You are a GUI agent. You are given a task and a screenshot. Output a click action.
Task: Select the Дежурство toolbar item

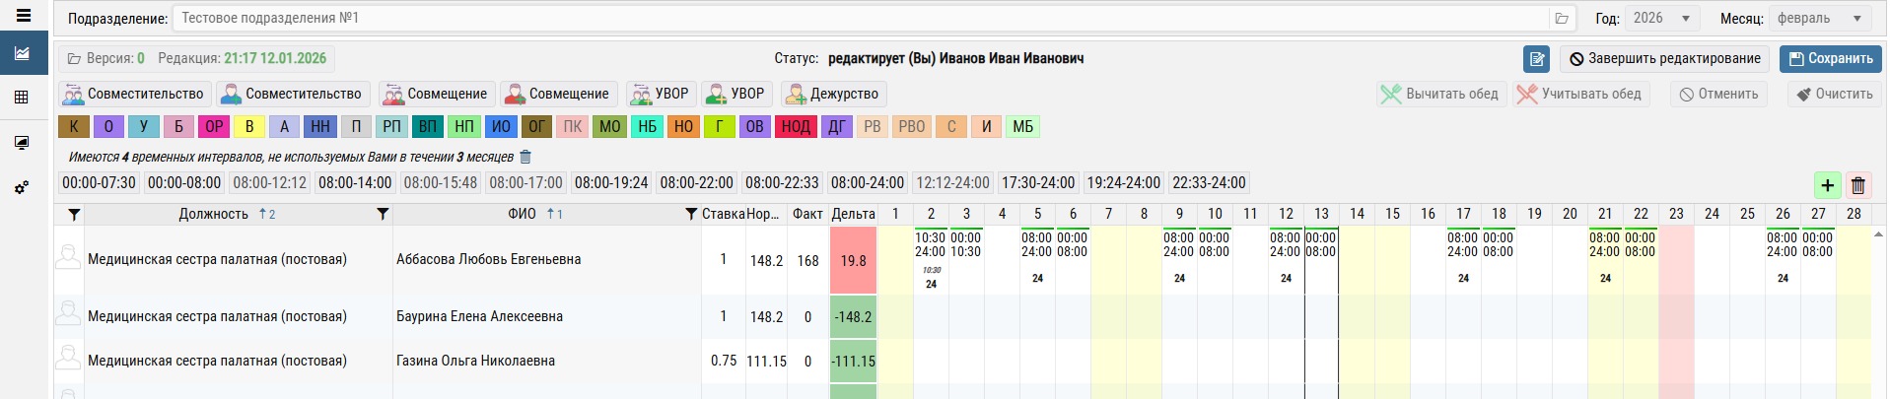tap(833, 95)
